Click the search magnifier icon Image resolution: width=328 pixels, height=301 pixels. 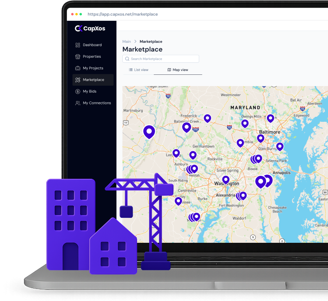[x=127, y=59]
